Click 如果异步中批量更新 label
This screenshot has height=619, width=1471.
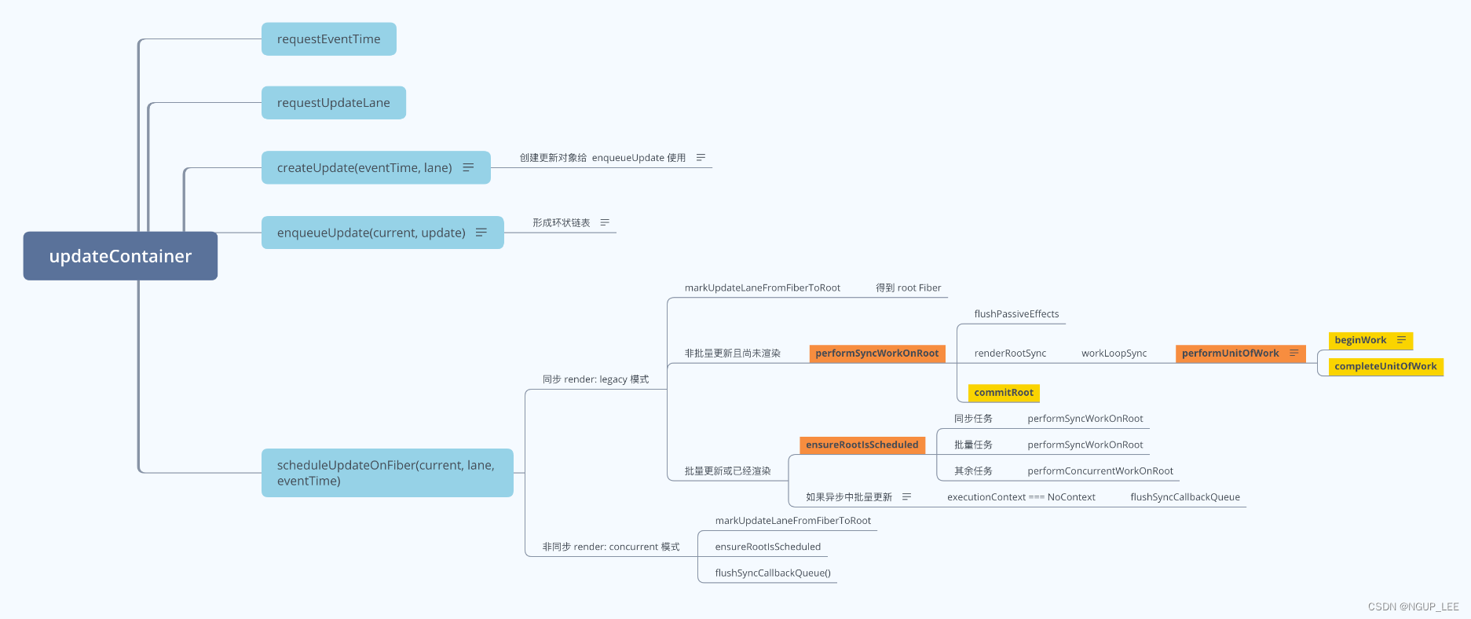point(849,497)
